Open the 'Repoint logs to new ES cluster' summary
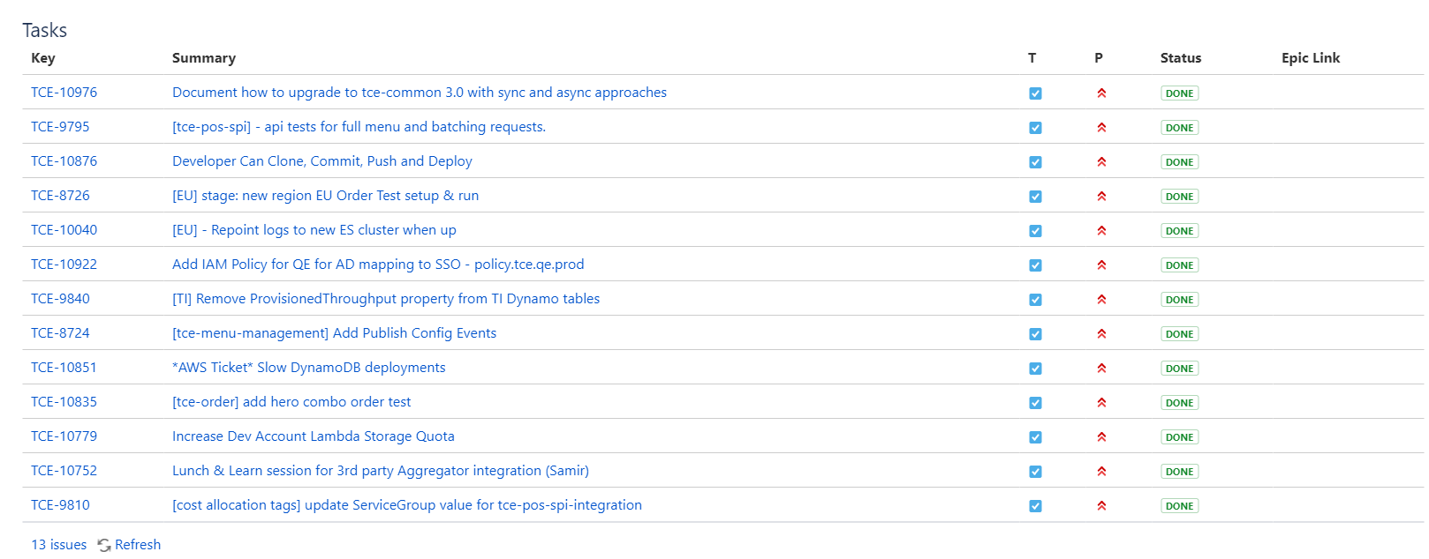1429x559 pixels. coord(314,230)
